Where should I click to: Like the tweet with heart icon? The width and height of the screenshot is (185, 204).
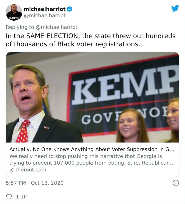[9, 197]
